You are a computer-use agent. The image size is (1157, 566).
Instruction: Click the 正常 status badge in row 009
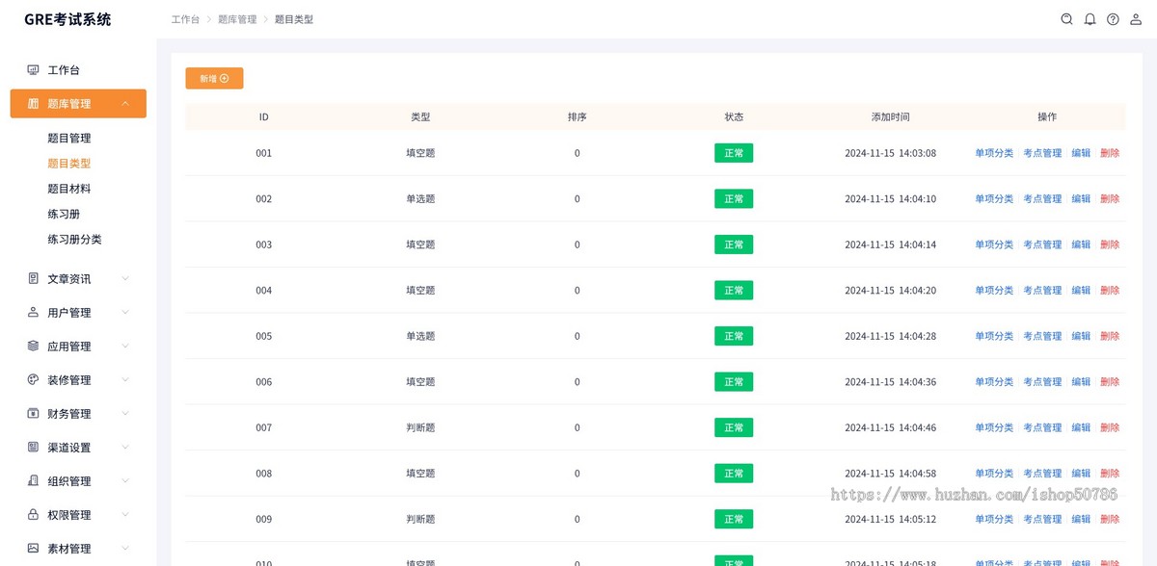pyautogui.click(x=734, y=519)
